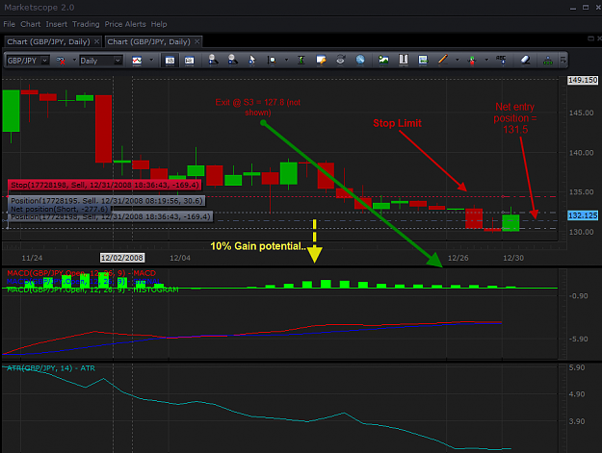Click the red and green arrows marker icon
This screenshot has height=453, width=602.
472,61
